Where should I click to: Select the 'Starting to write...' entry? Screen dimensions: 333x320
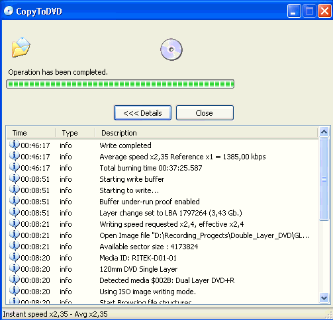point(162,190)
